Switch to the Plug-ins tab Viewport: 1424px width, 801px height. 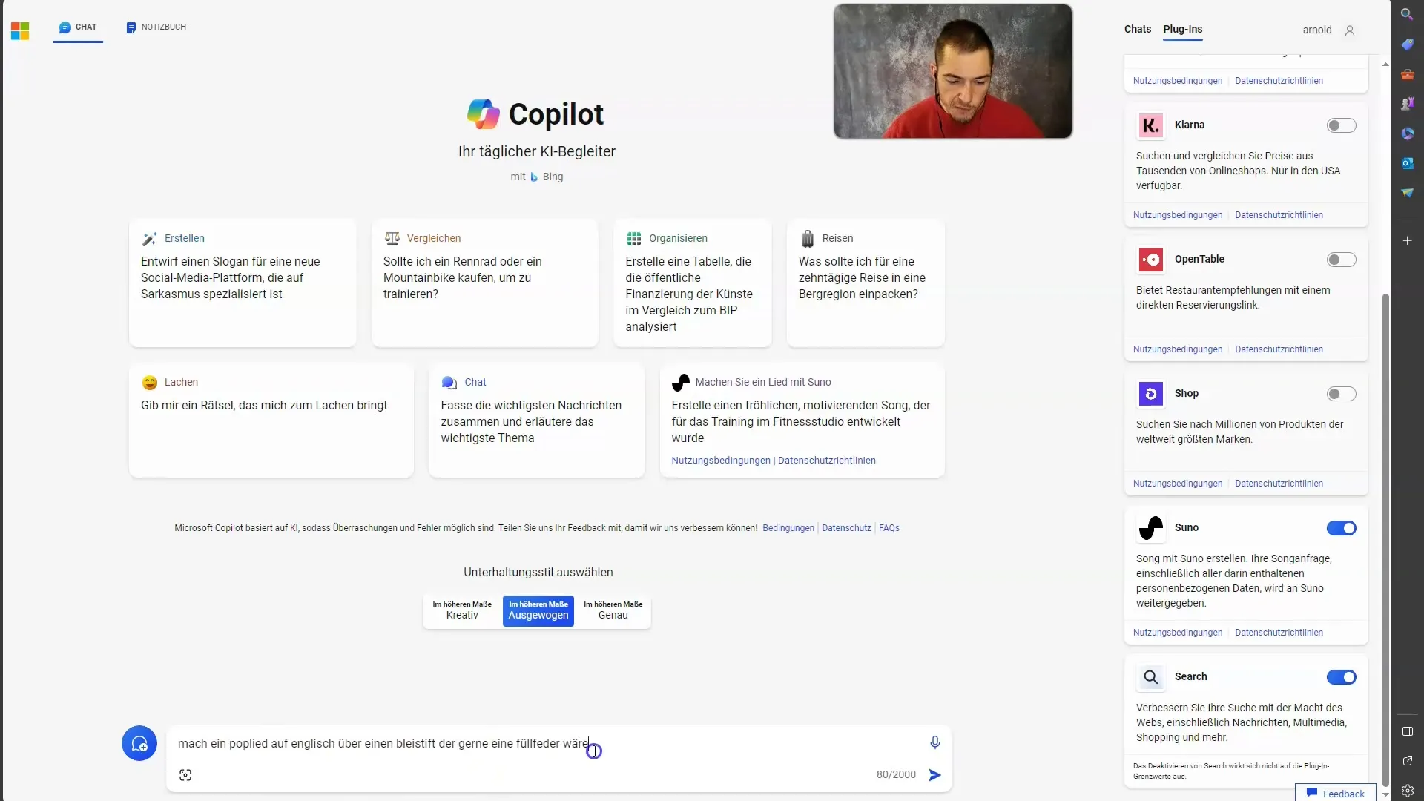[x=1181, y=30]
